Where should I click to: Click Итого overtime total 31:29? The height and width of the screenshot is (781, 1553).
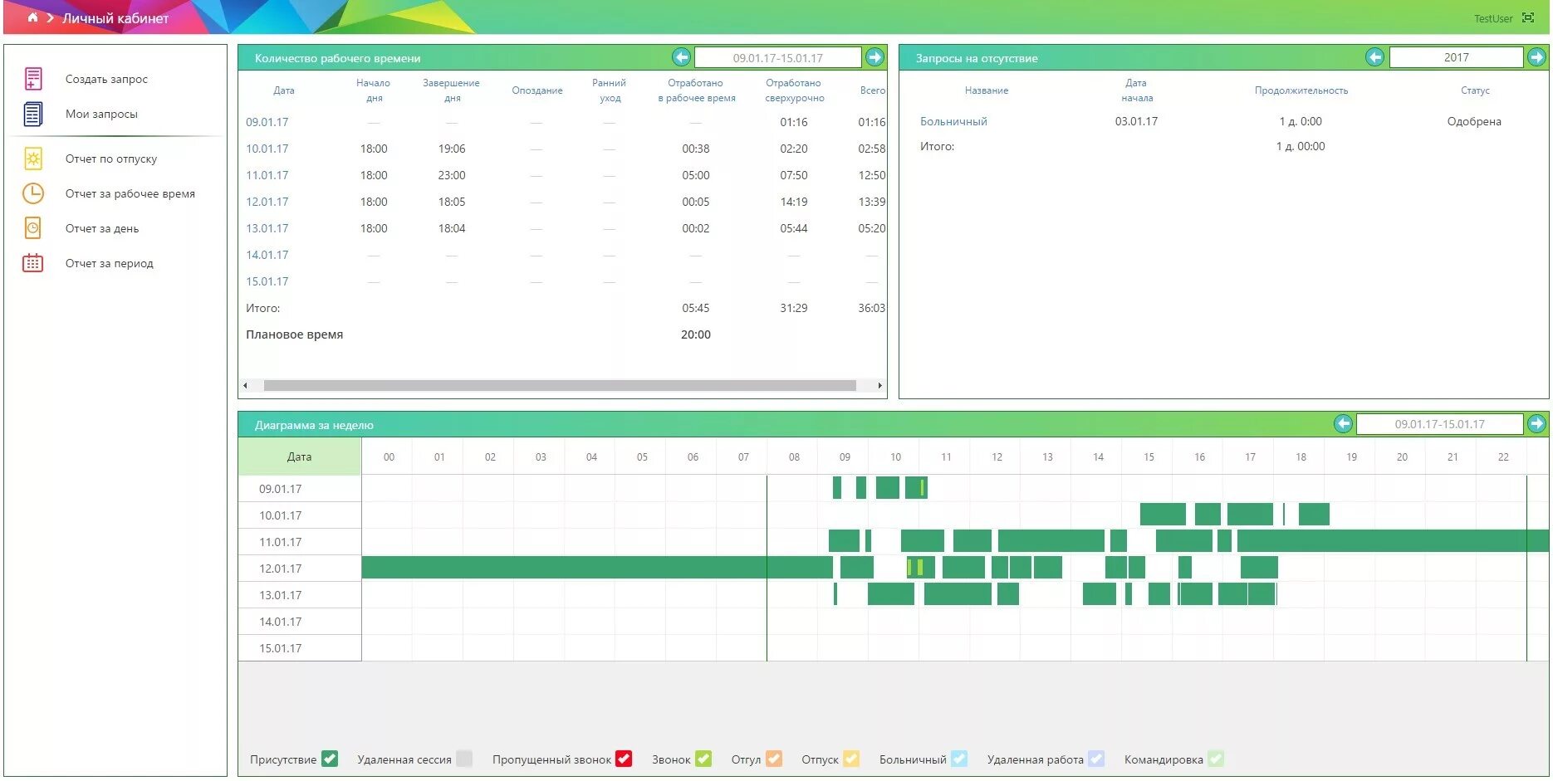tap(794, 308)
